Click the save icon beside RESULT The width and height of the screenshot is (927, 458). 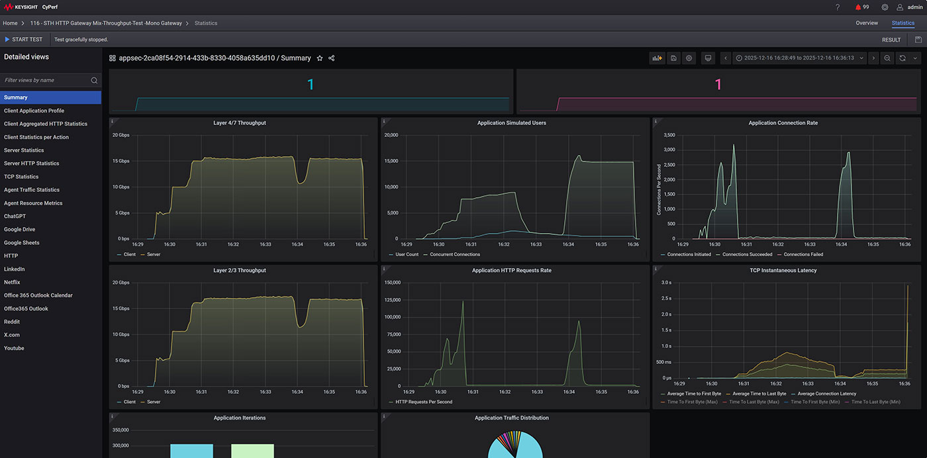click(918, 40)
